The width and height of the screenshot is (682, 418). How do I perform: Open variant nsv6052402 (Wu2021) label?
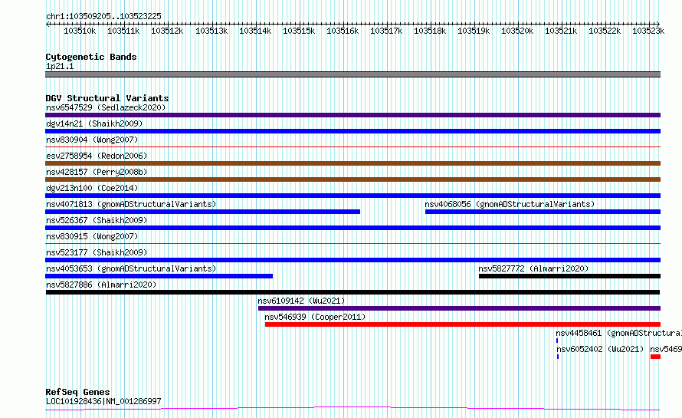tap(600, 349)
